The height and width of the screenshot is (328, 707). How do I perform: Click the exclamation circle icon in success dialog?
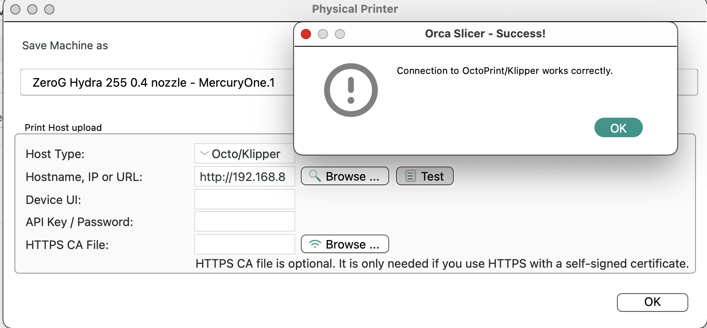click(351, 90)
